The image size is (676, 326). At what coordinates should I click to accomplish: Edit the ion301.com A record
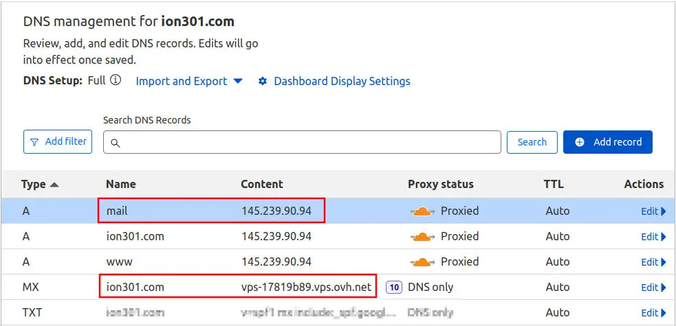(x=653, y=237)
